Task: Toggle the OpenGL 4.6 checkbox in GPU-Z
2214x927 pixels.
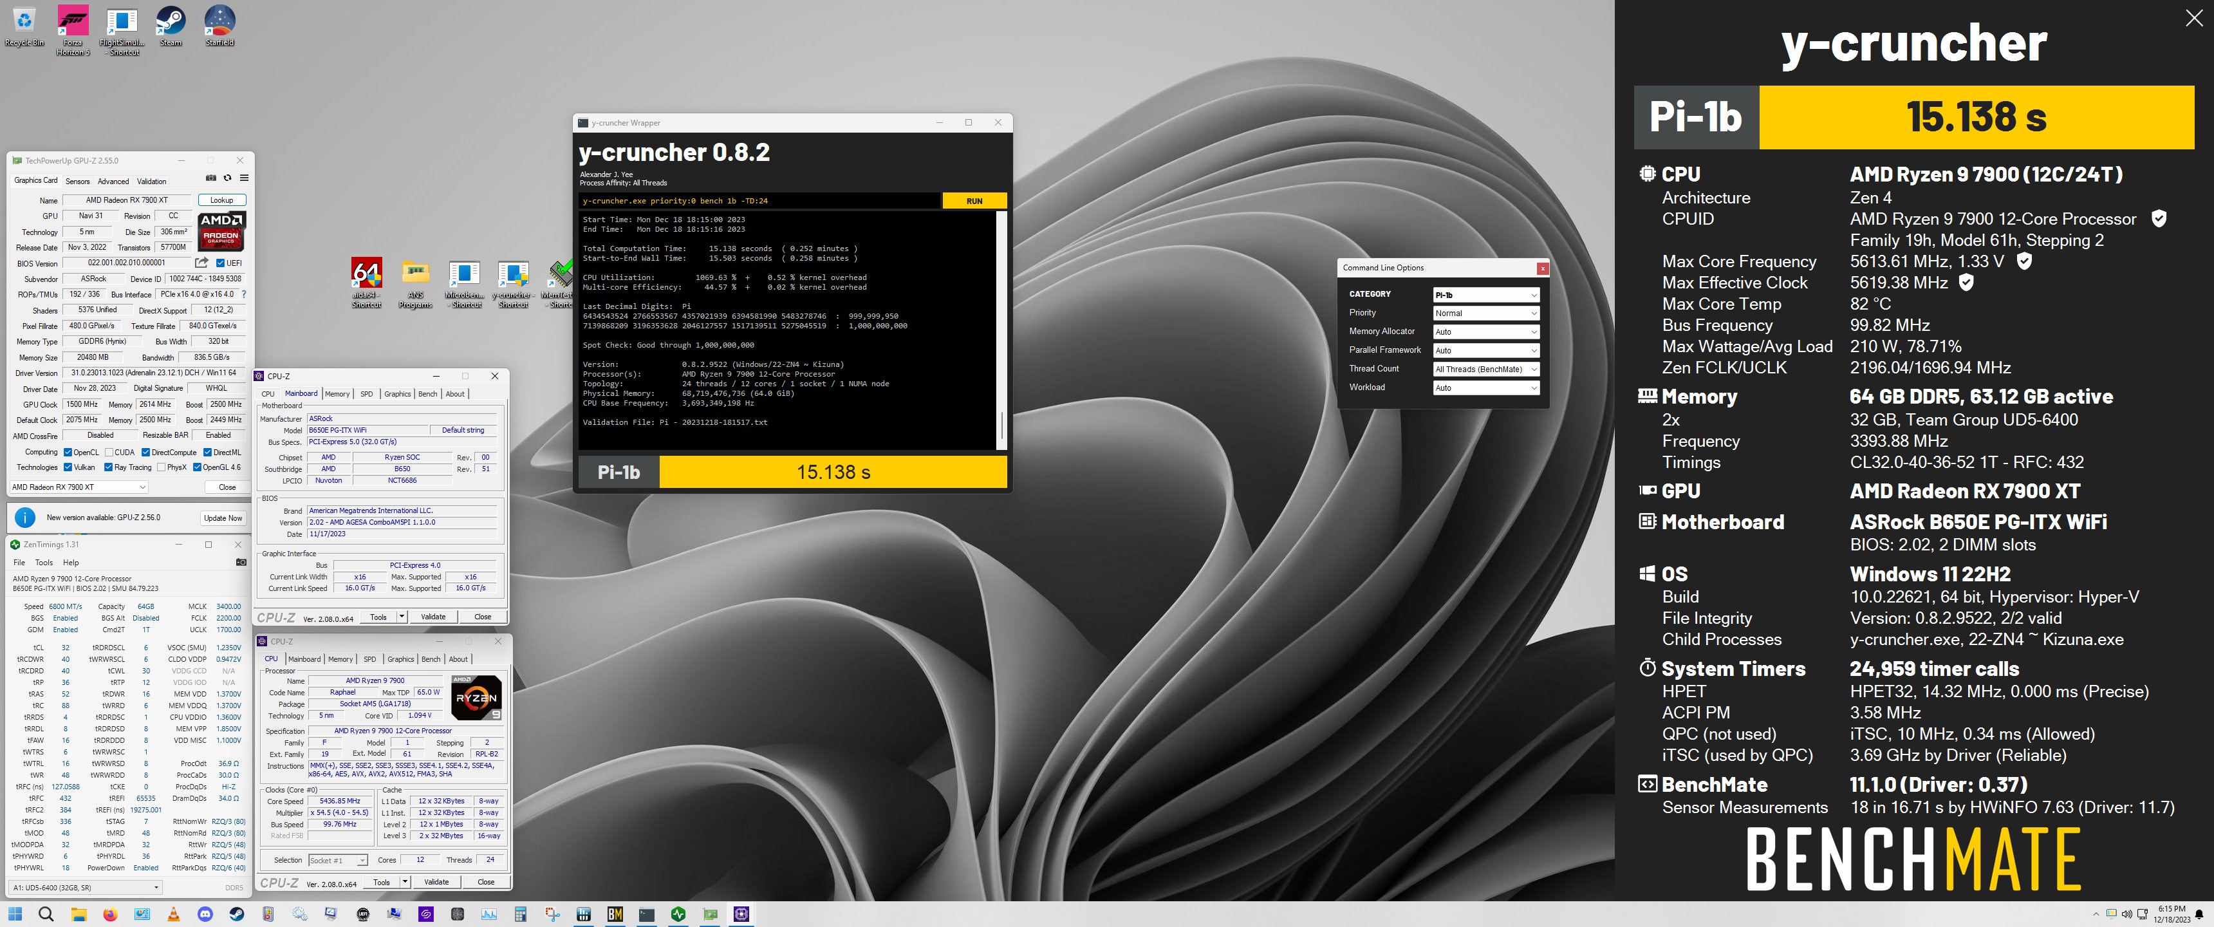Action: pyautogui.click(x=197, y=468)
